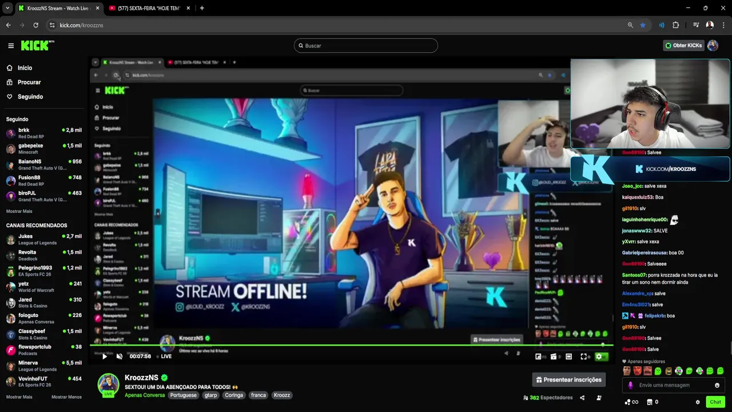Click Obter KICKs button
The height and width of the screenshot is (412, 732).
[683, 46]
